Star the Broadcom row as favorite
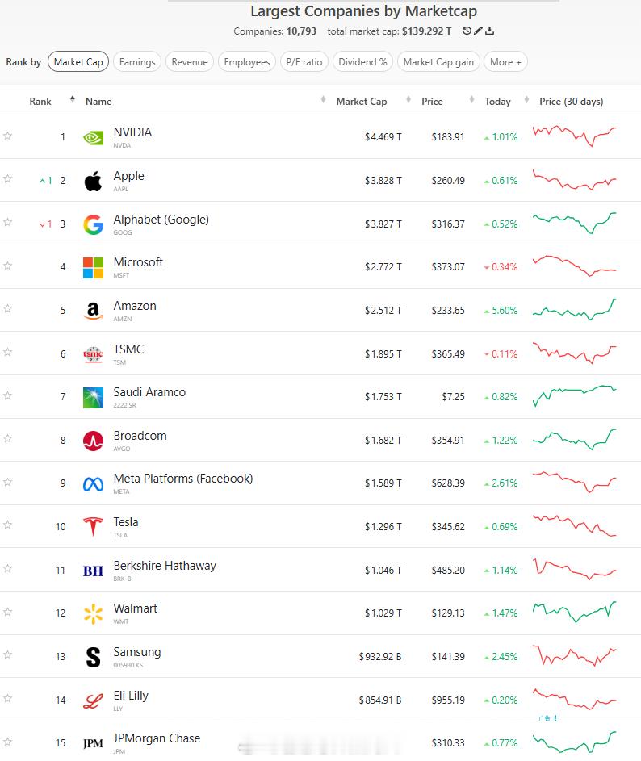This screenshot has height=761, width=641. pyautogui.click(x=8, y=438)
